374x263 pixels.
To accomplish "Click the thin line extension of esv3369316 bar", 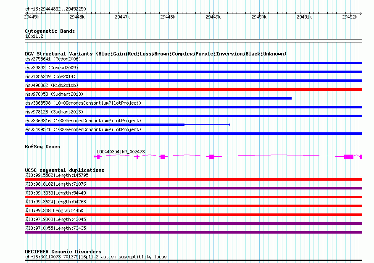I will (x=207, y=125).
